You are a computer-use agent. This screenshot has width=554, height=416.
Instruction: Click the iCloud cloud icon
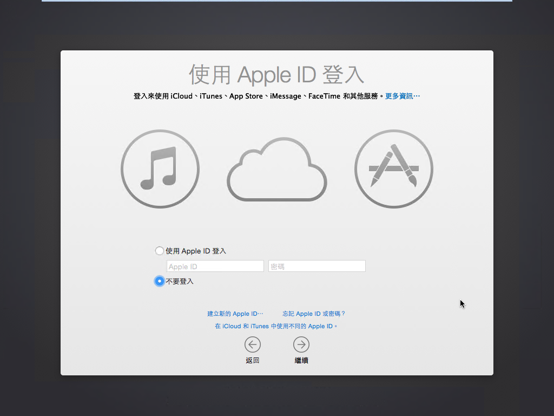[276, 169]
